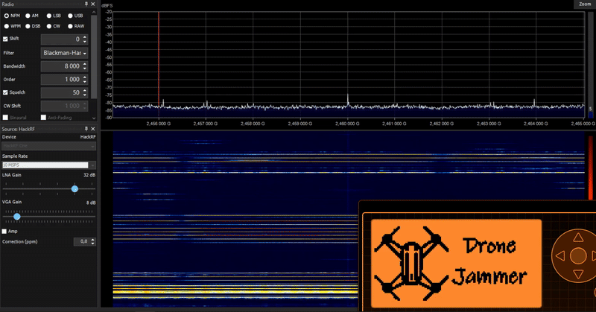
Task: Click the 2,462 000 G frequency label
Action: (442, 124)
